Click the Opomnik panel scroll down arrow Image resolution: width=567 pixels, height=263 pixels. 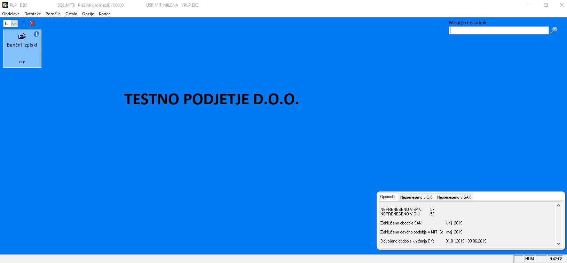pos(558,244)
